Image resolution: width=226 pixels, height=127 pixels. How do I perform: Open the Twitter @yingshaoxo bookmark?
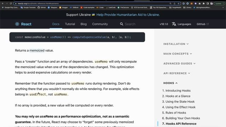[x=202, y=7]
